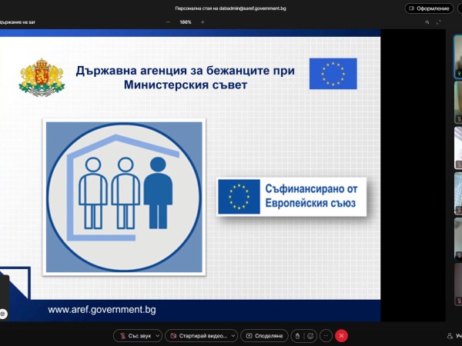
Task: Select the first participant video thumbnail
Action: tap(458, 56)
